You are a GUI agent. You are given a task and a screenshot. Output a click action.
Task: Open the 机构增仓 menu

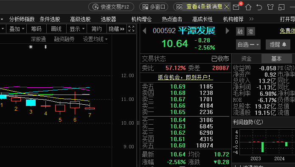pyautogui.click(x=141, y=19)
